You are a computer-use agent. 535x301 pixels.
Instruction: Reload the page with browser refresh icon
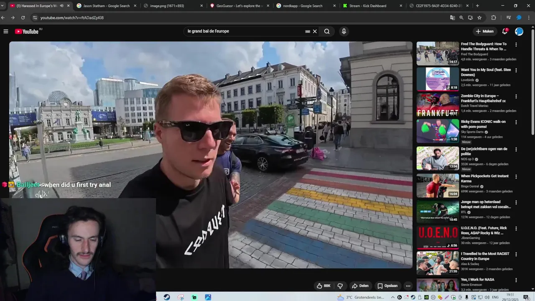[x=23, y=18]
